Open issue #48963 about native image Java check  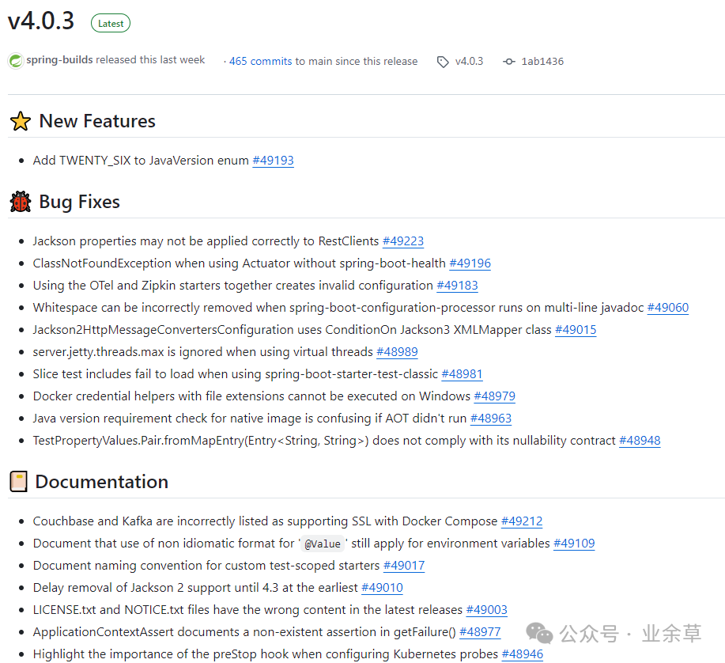(491, 418)
